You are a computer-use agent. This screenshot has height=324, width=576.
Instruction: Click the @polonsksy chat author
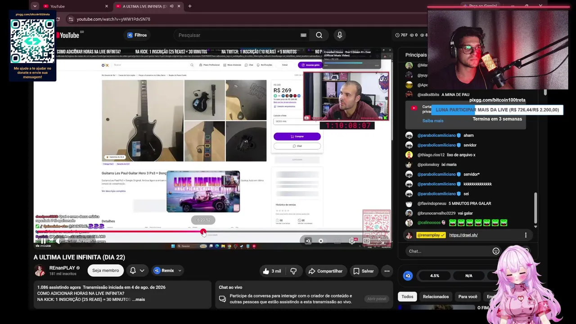pyautogui.click(x=428, y=165)
